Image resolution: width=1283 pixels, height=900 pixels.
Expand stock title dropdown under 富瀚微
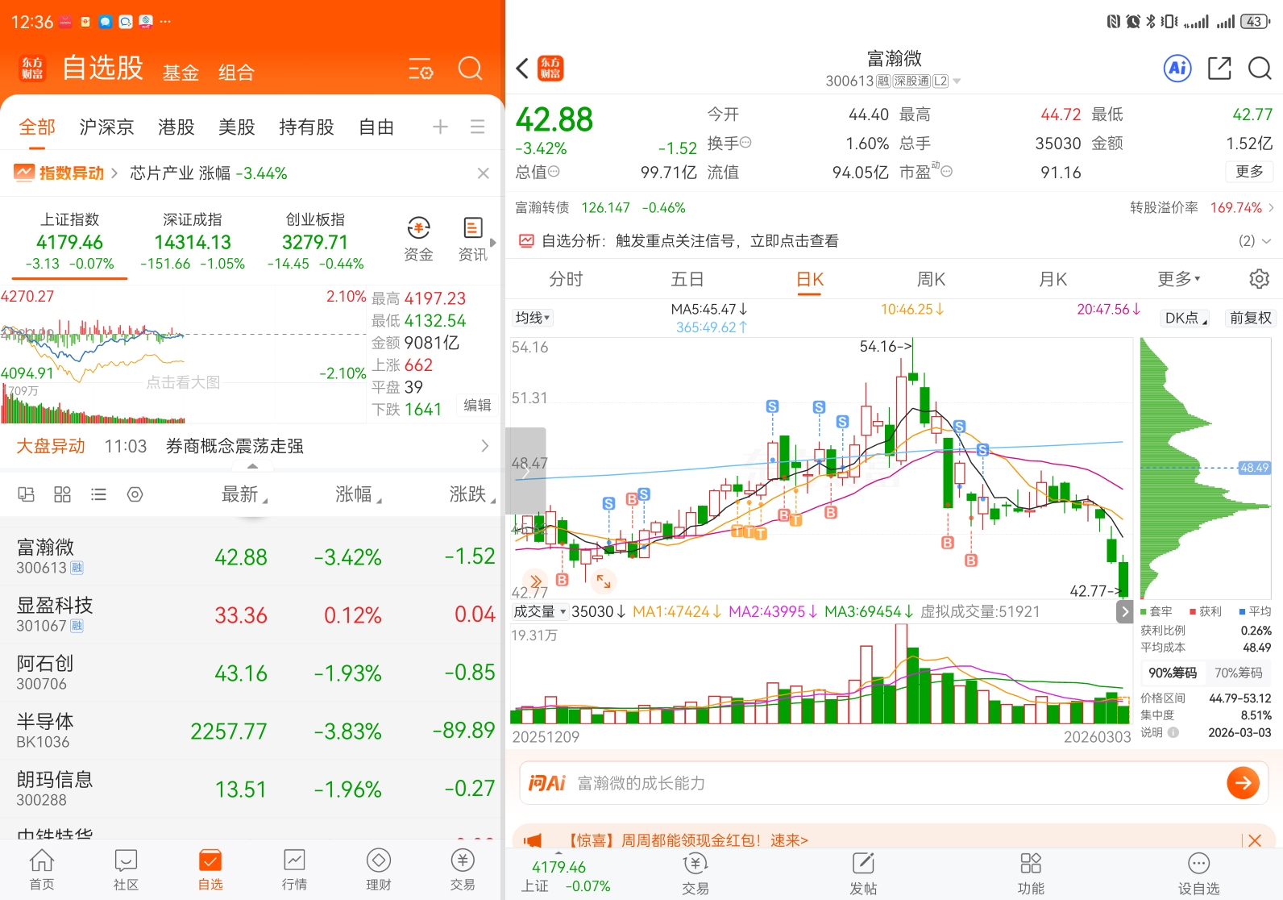[x=957, y=81]
